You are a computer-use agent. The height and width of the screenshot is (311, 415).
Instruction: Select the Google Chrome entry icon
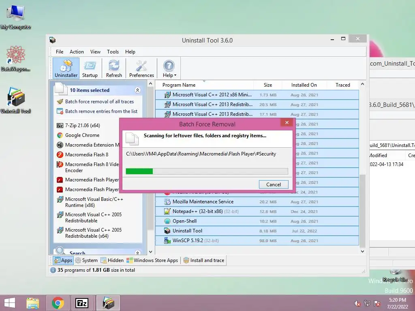click(60, 135)
